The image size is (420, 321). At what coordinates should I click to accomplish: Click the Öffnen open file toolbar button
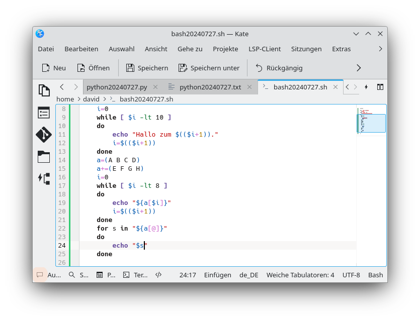[x=93, y=68]
